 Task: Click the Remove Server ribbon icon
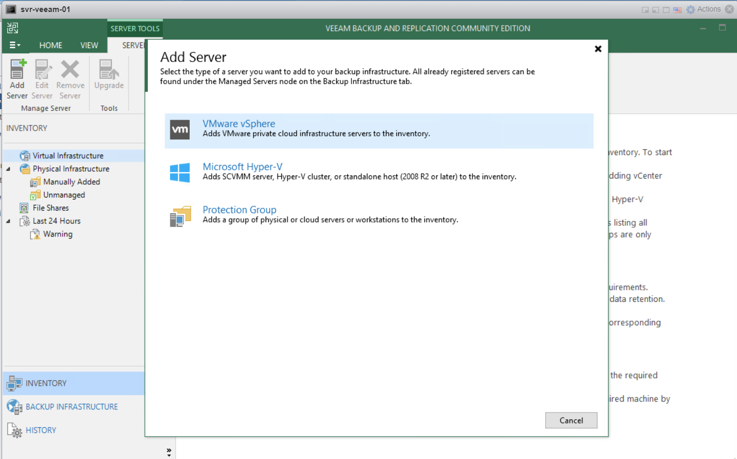pos(70,69)
